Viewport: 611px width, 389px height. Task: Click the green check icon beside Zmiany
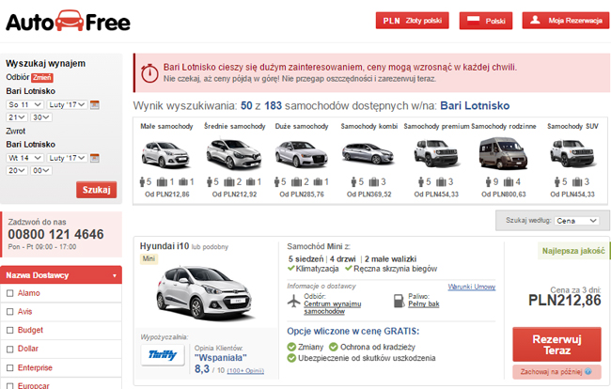(291, 347)
